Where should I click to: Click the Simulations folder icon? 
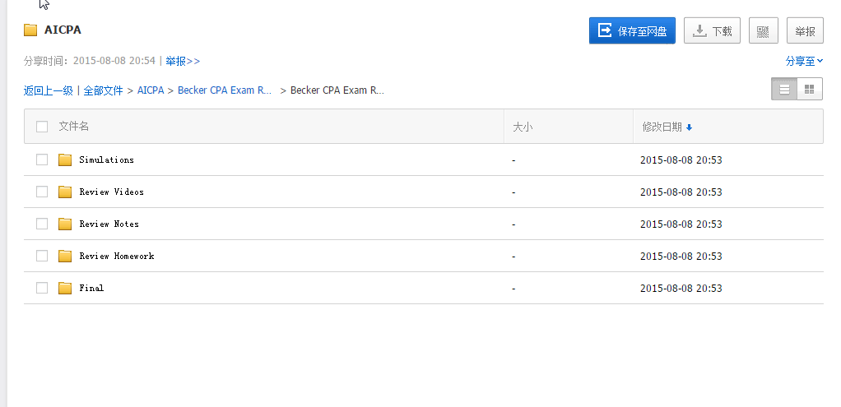(x=65, y=160)
